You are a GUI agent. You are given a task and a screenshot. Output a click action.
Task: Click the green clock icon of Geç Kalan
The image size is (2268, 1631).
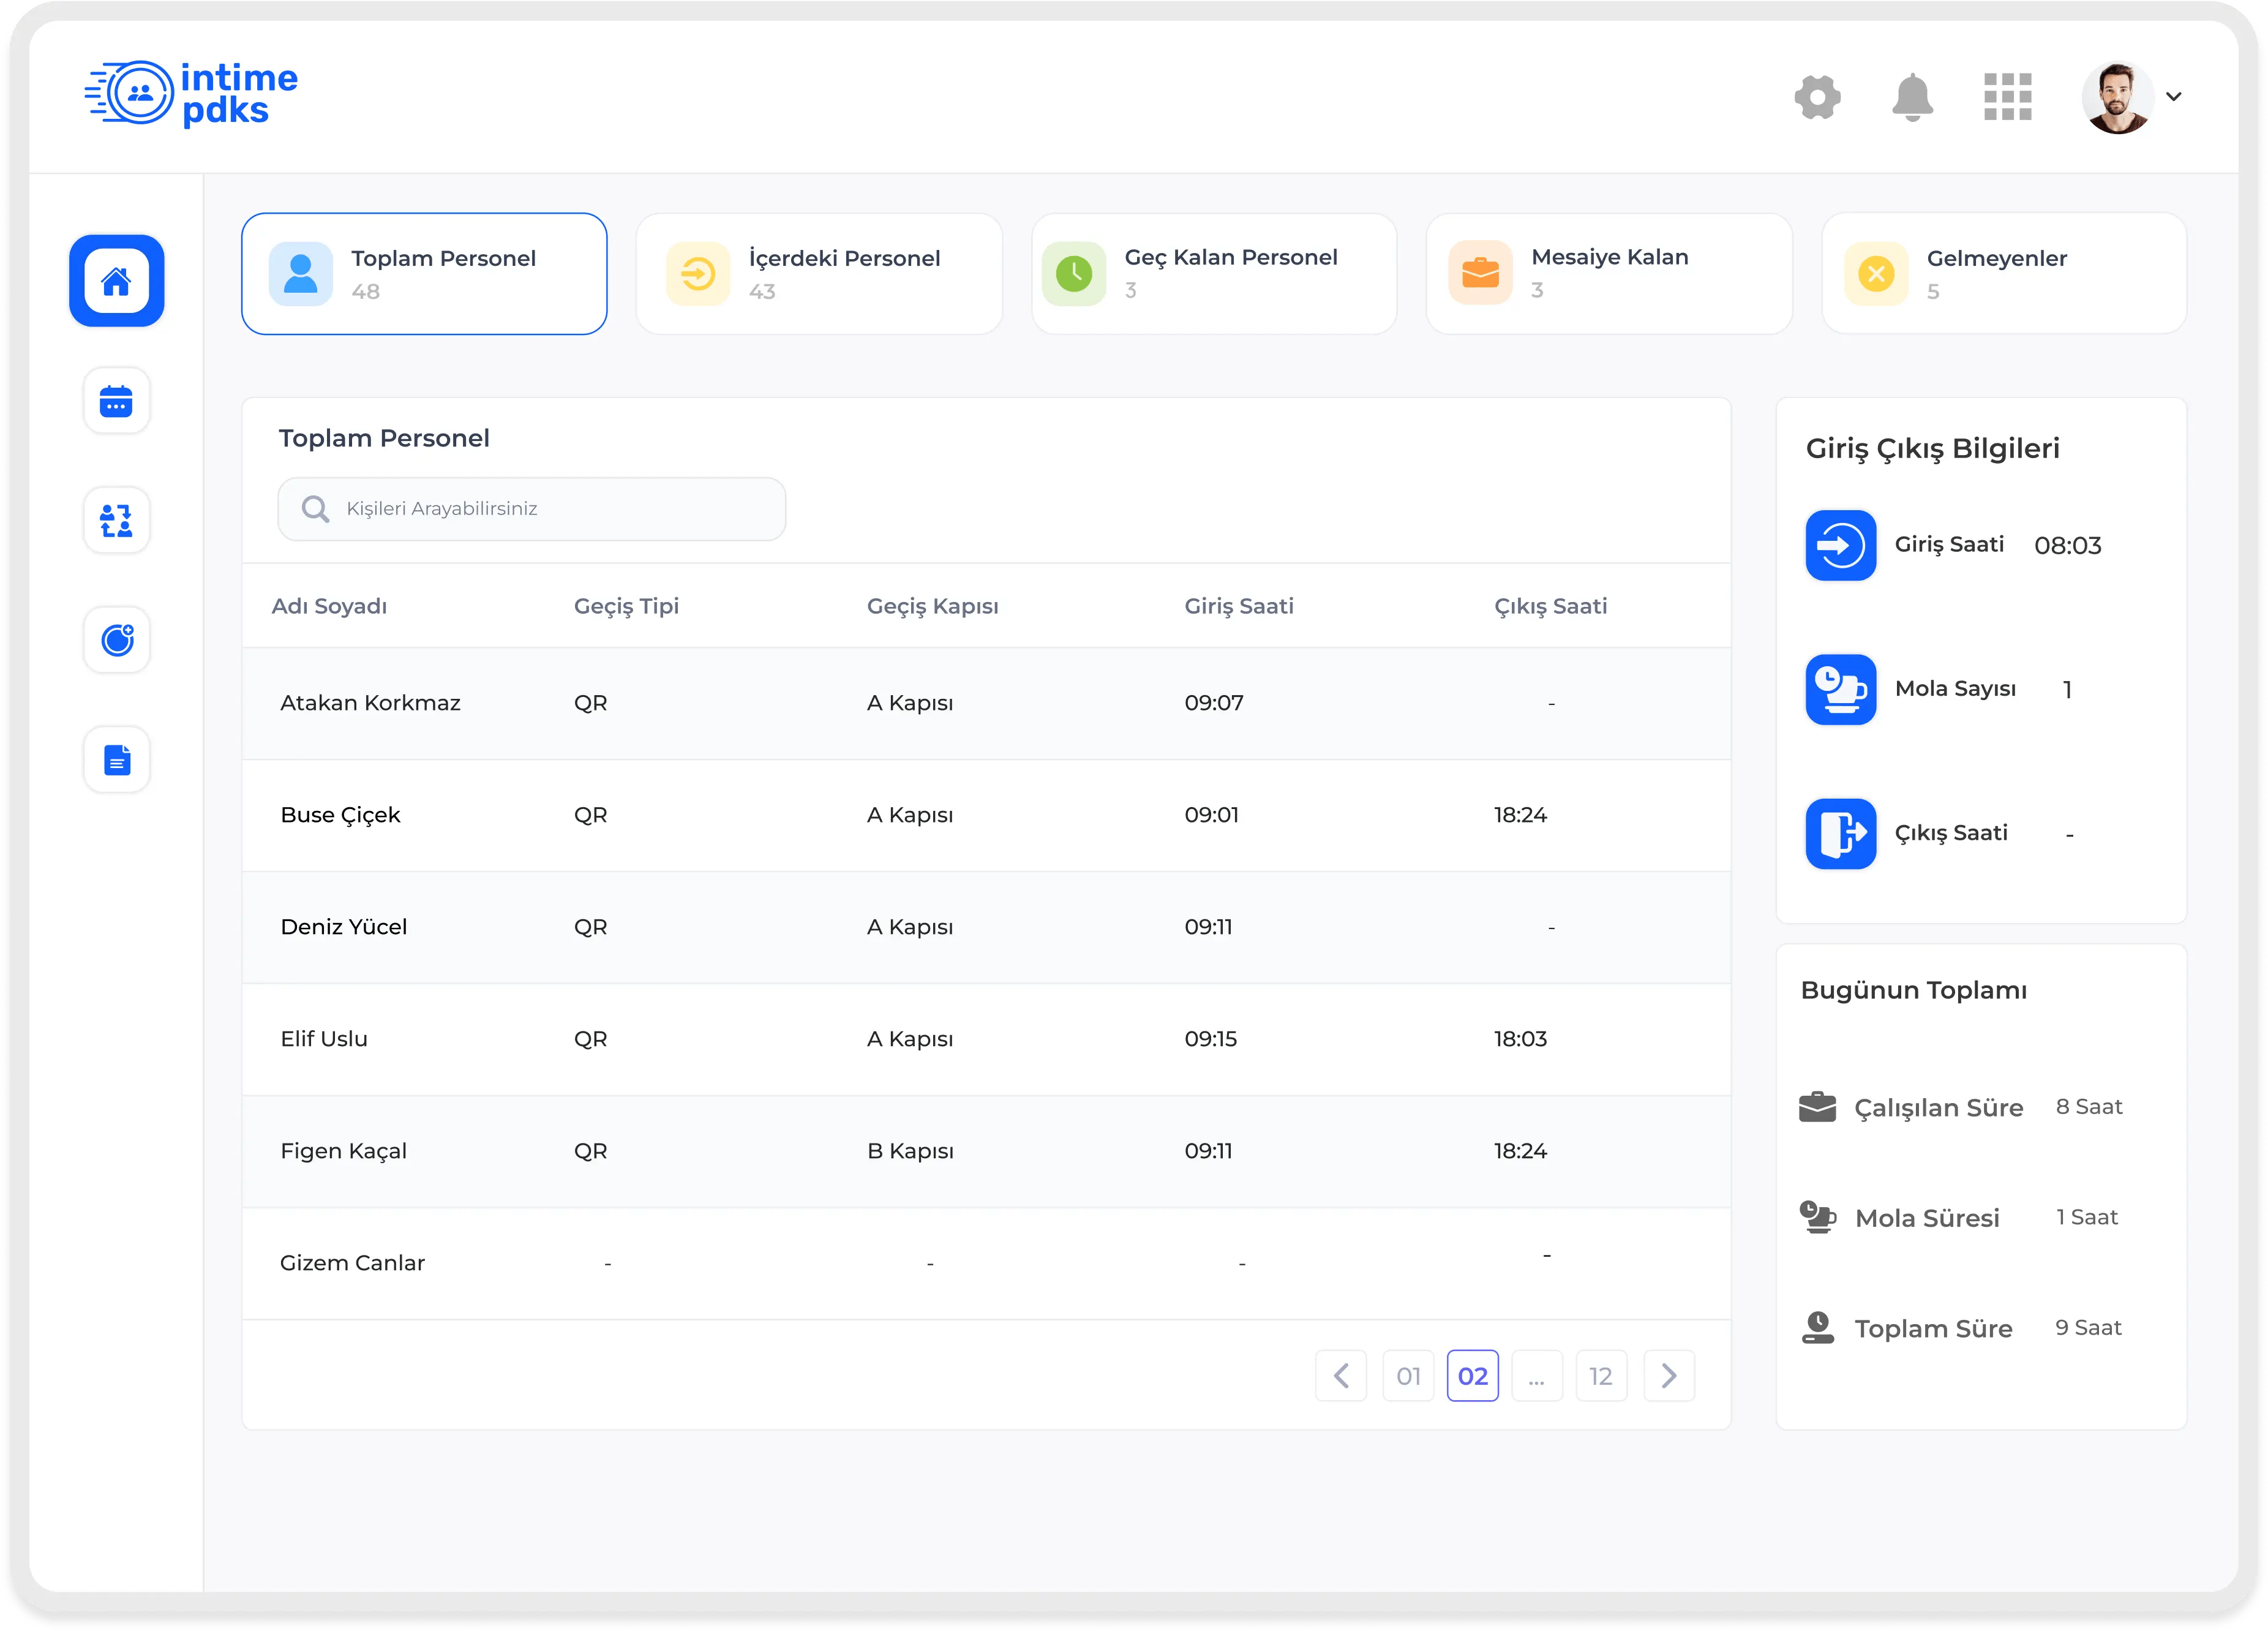pyautogui.click(x=1074, y=273)
